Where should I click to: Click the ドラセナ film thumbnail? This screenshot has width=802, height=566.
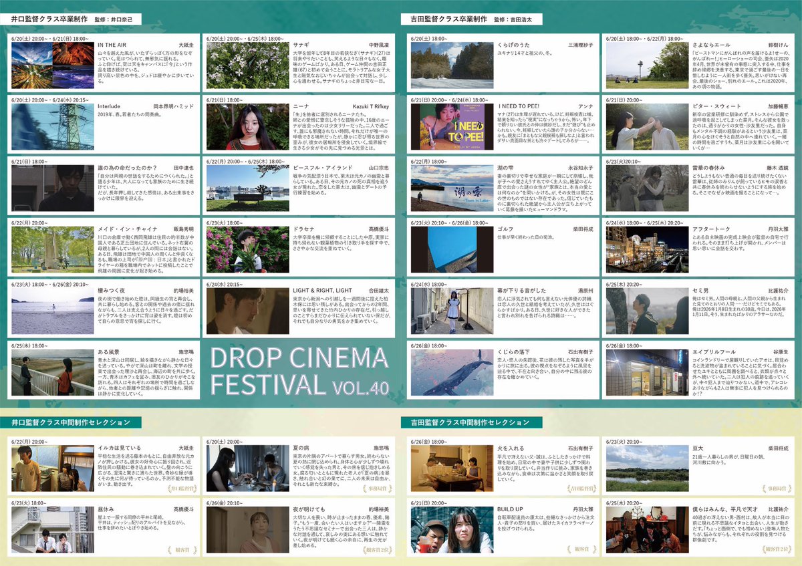248,250
